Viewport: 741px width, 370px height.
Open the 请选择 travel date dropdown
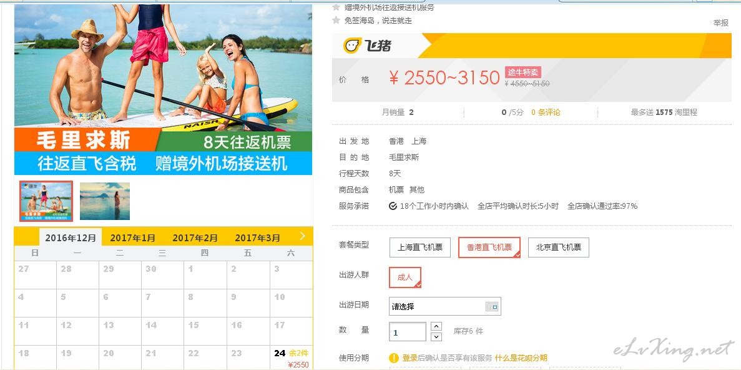(444, 307)
